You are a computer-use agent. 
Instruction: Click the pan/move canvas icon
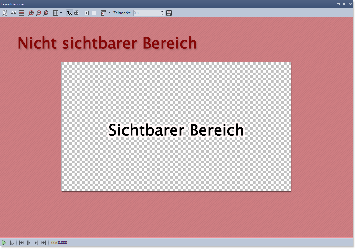(77, 13)
